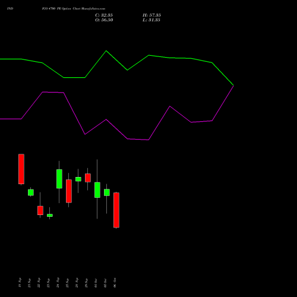Click the 'O: 56.50' open value
The height and width of the screenshot is (297, 297).
coord(104,20)
